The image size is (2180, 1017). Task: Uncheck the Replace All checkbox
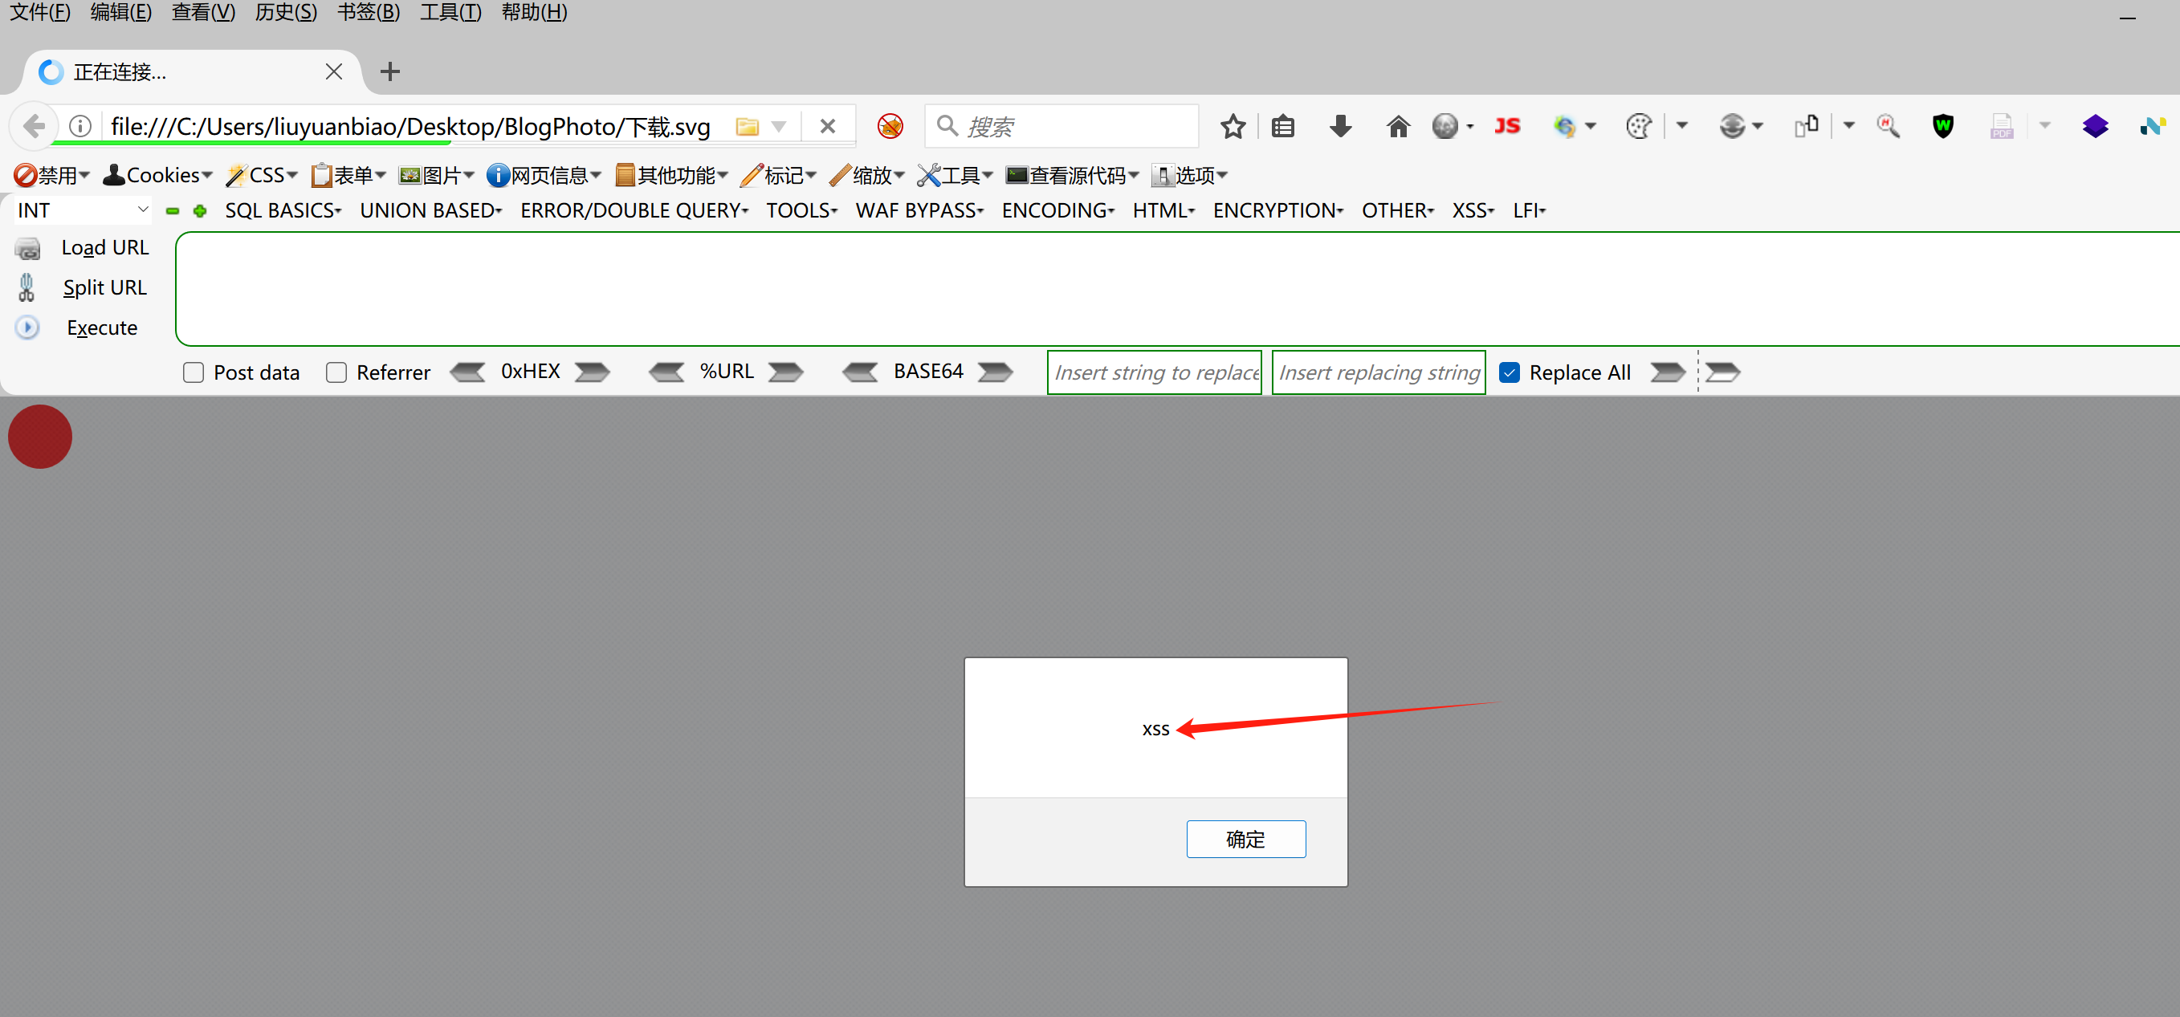[1509, 372]
